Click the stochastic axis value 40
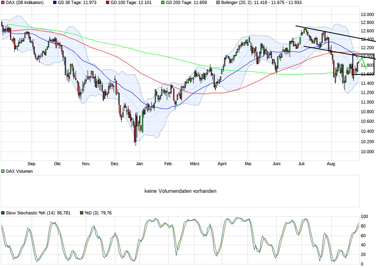The height and width of the screenshot is (268, 376). [363, 245]
